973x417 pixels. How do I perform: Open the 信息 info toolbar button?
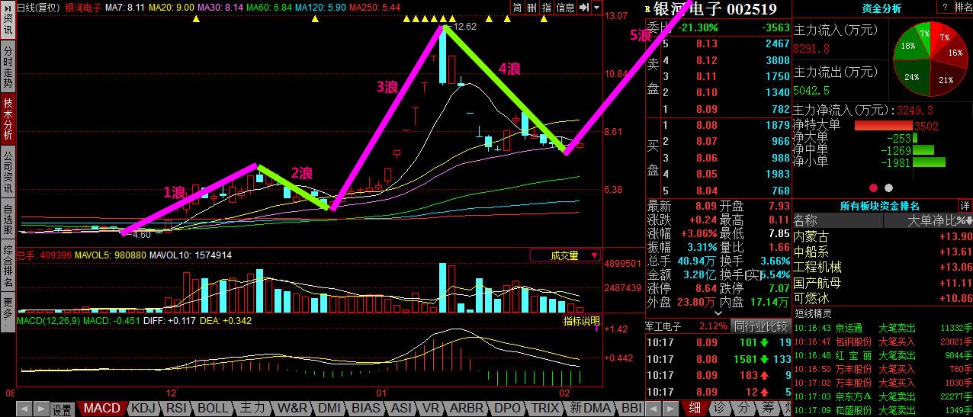tap(565, 8)
